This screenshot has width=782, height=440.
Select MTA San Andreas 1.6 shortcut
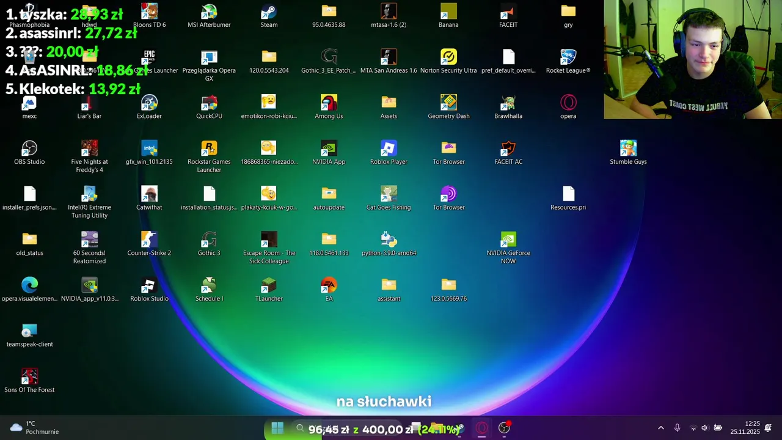[389, 62]
